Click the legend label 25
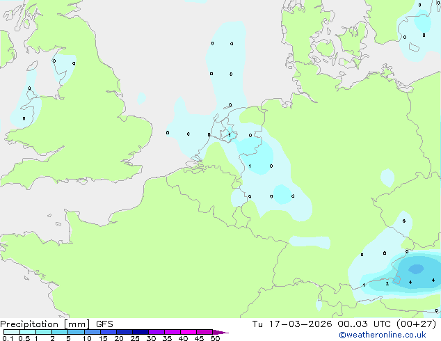The width and height of the screenshot is (441, 341). [135, 338]
